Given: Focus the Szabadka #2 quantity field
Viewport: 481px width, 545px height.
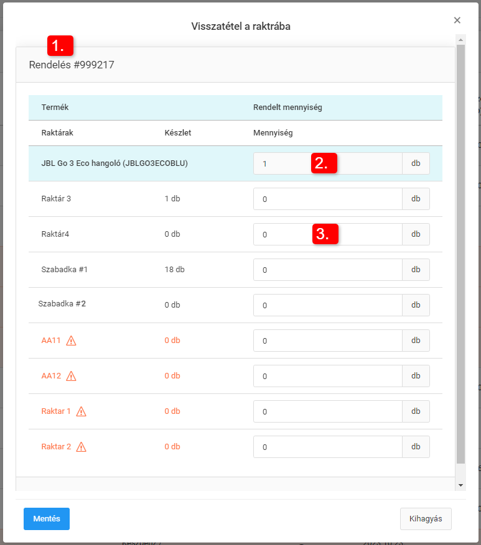Looking at the screenshot, I should pos(327,306).
